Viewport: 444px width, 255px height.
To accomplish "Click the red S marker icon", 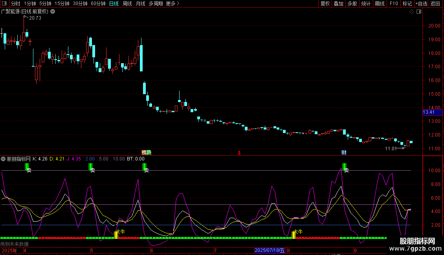I will 239,153.
